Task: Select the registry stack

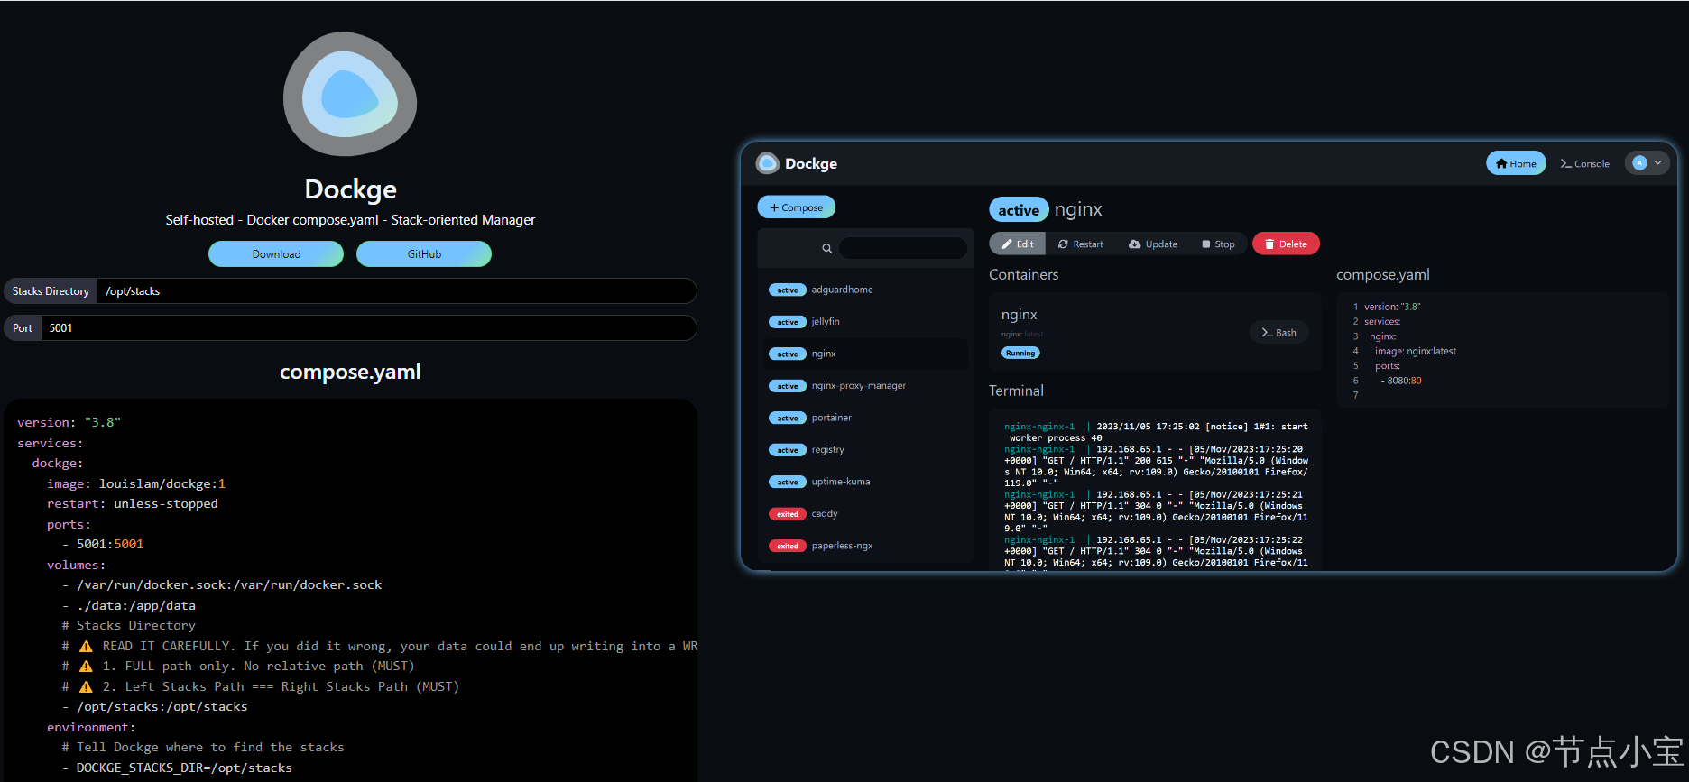Action: 866,450
